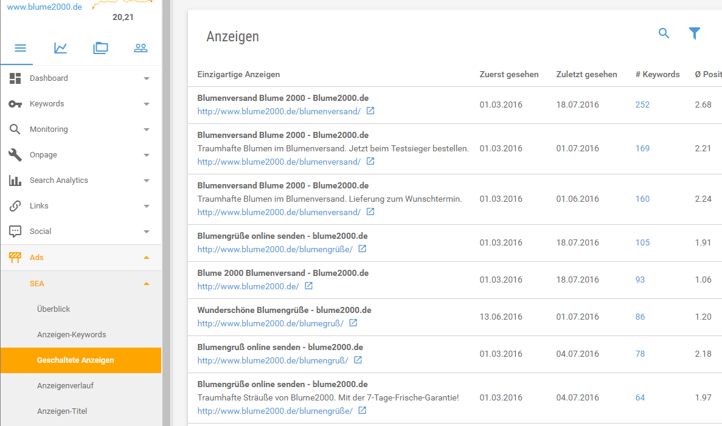
Task: Select Geschaltete Anzeigen menu item
Action: [81, 360]
